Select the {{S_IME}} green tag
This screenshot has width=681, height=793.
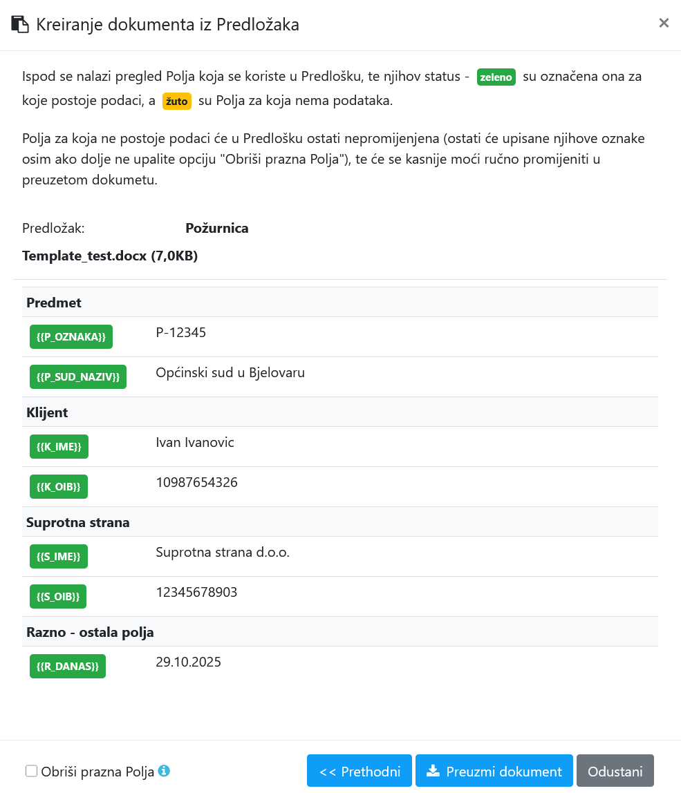click(59, 556)
